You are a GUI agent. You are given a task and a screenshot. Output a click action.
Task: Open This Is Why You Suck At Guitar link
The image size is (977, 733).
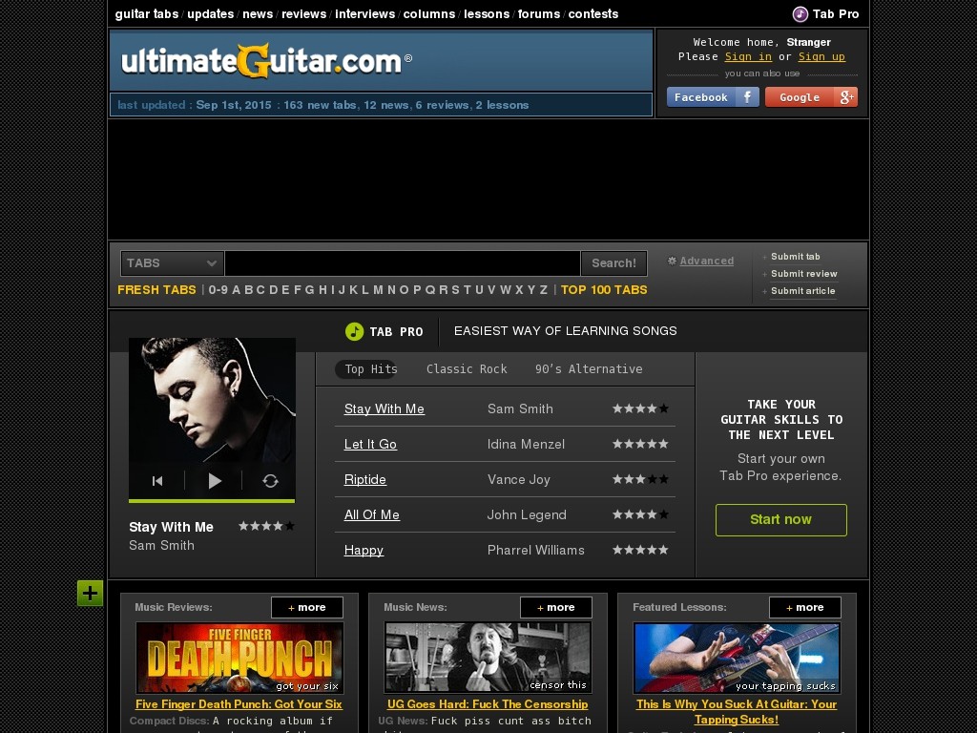[x=737, y=712]
